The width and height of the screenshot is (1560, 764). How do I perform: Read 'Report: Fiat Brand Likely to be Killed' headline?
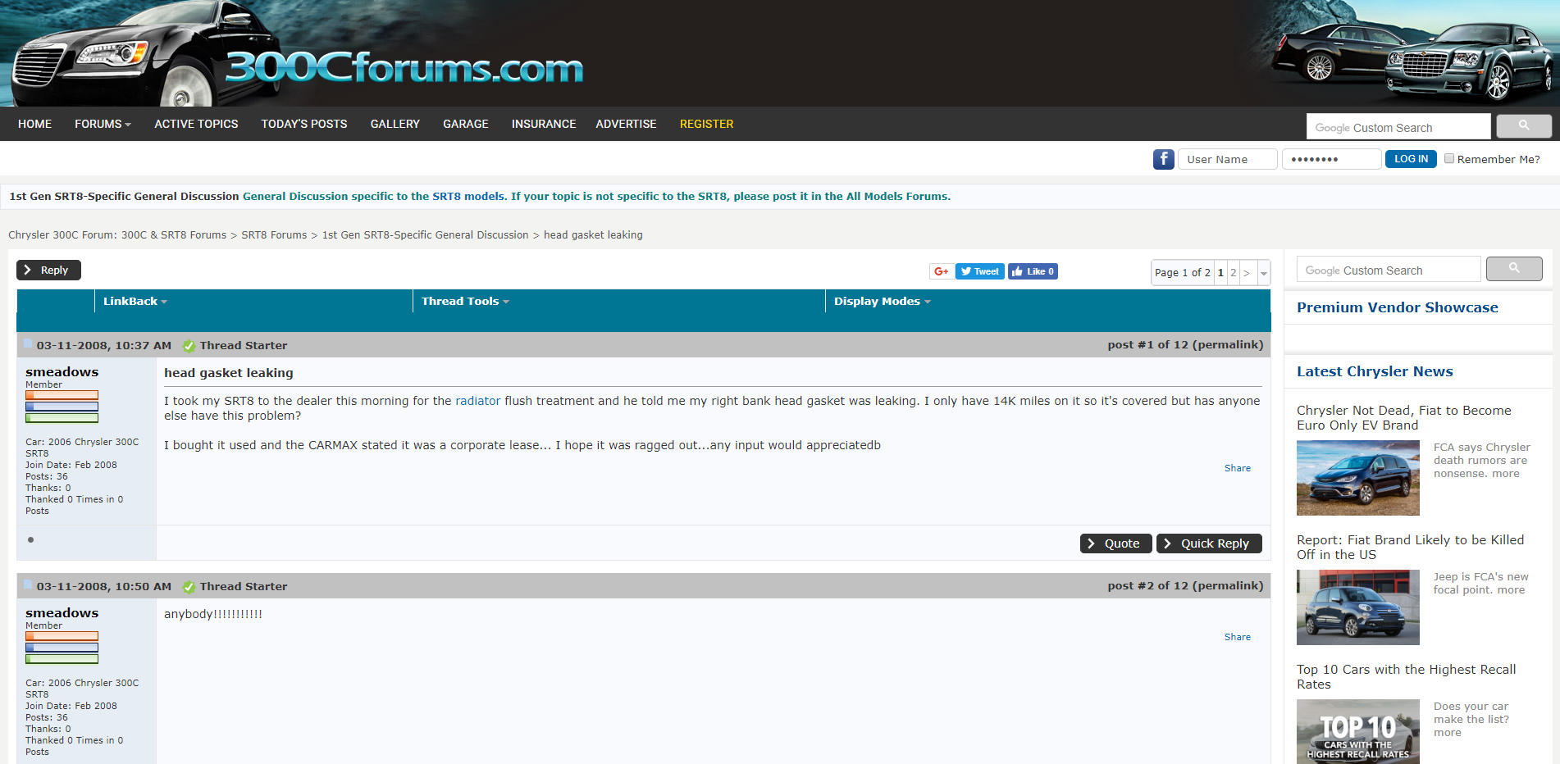tap(1410, 548)
